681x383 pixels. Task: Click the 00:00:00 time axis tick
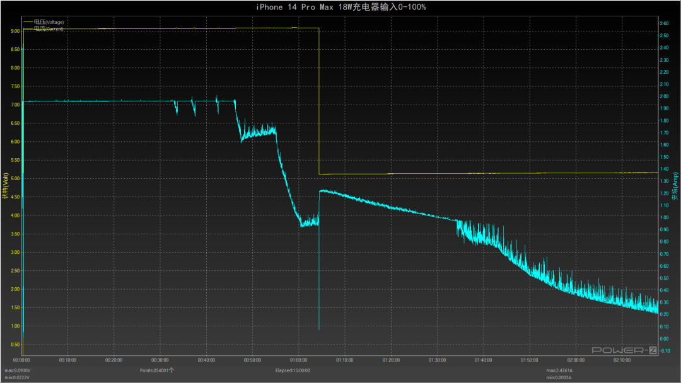point(21,360)
